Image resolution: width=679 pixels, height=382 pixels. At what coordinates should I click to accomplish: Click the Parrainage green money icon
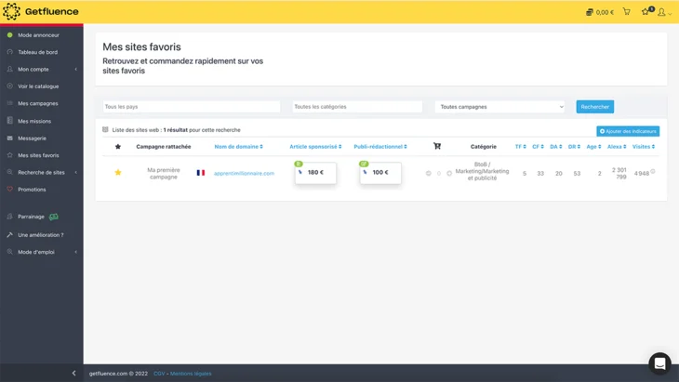point(54,217)
